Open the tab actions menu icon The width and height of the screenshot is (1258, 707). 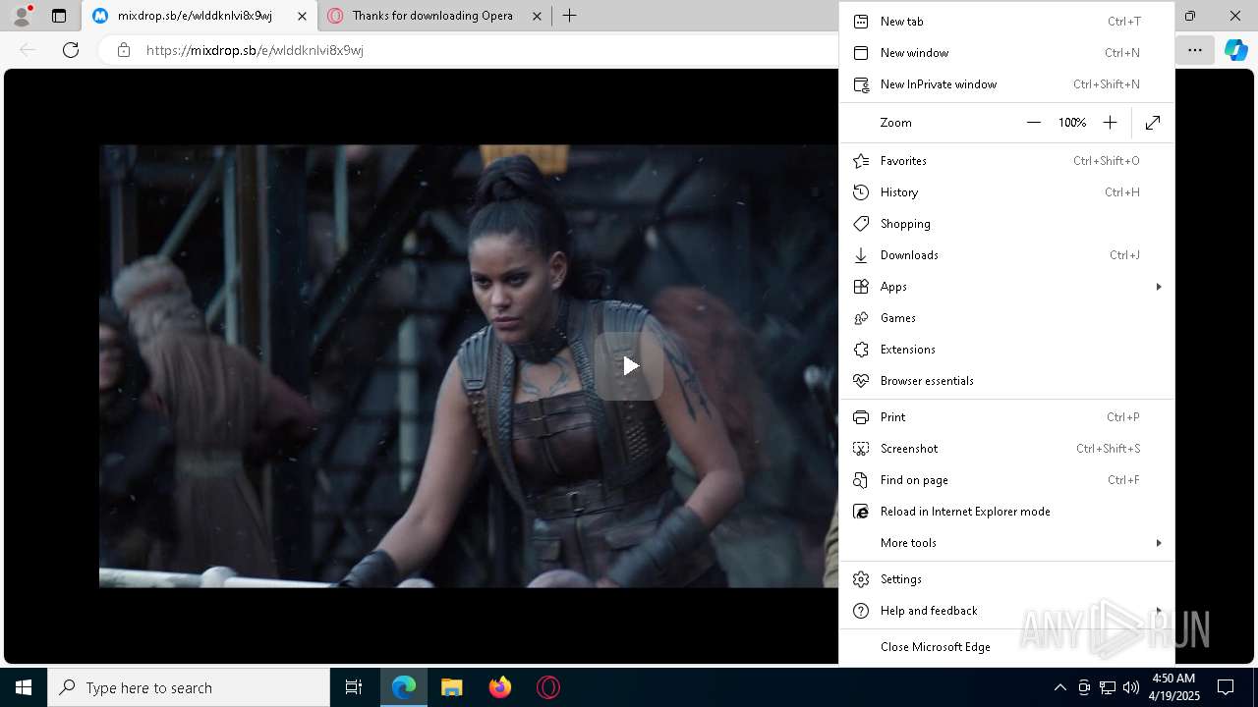[59, 16]
